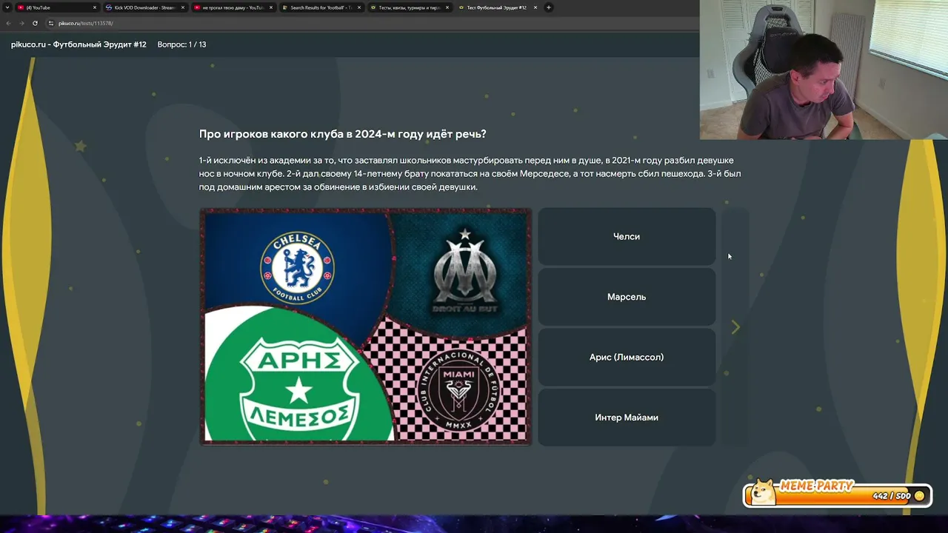The height and width of the screenshot is (533, 948).
Task: Go to the next question arrow
Action: (x=735, y=327)
